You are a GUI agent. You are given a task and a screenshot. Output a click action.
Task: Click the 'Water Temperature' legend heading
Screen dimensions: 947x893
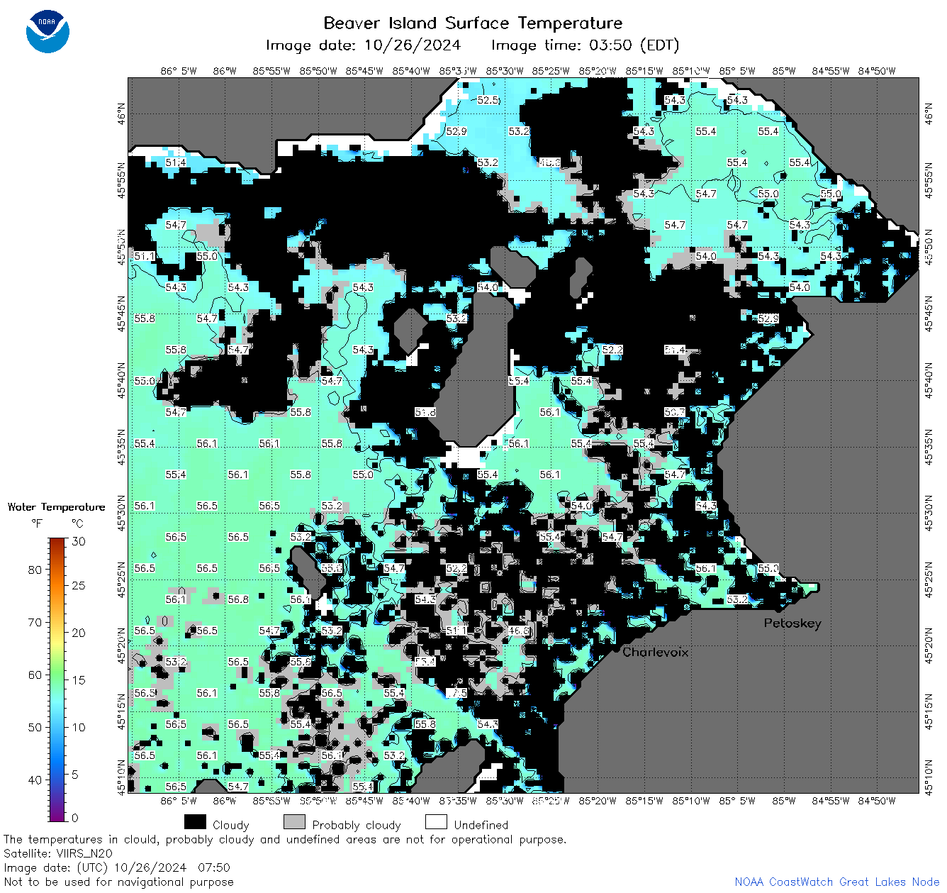point(57,507)
